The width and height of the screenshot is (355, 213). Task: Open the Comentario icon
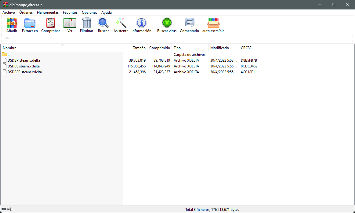(190, 23)
